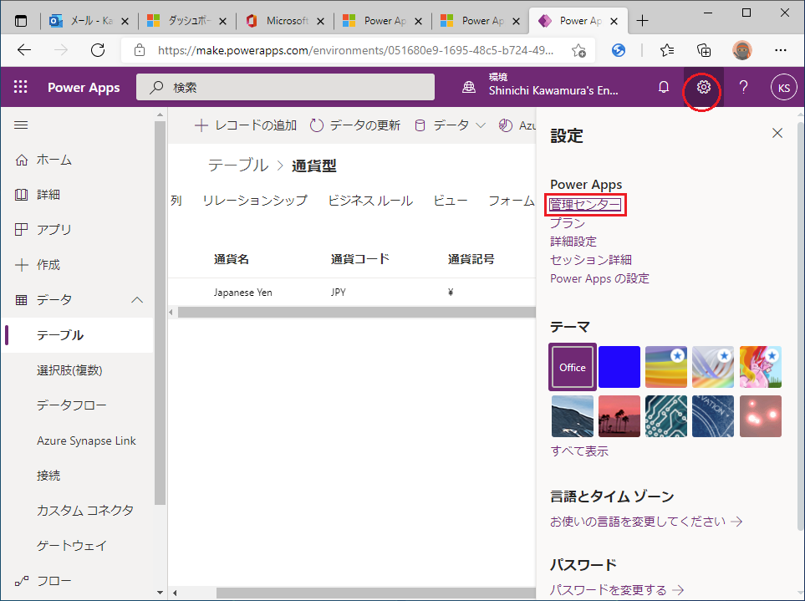Screen dimensions: 805x601
Task: Refresh the browser page
Action: click(x=98, y=50)
